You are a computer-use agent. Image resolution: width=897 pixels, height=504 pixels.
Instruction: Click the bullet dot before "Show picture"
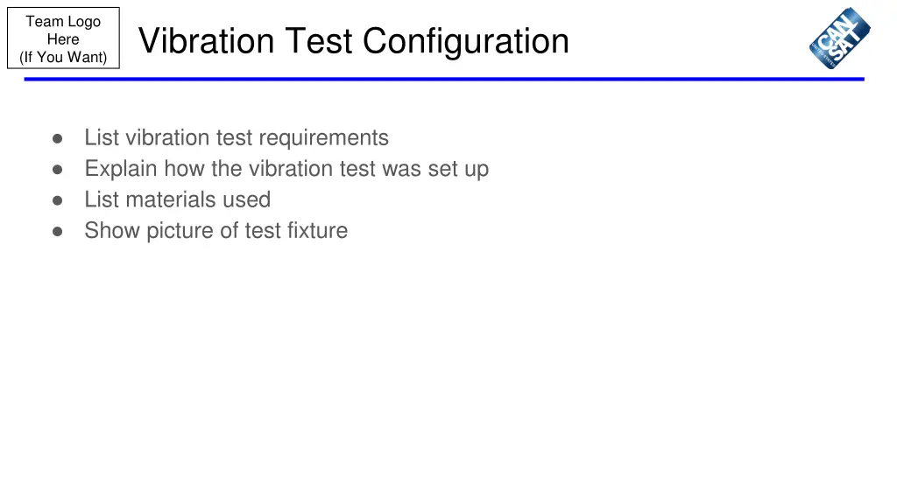coord(57,231)
